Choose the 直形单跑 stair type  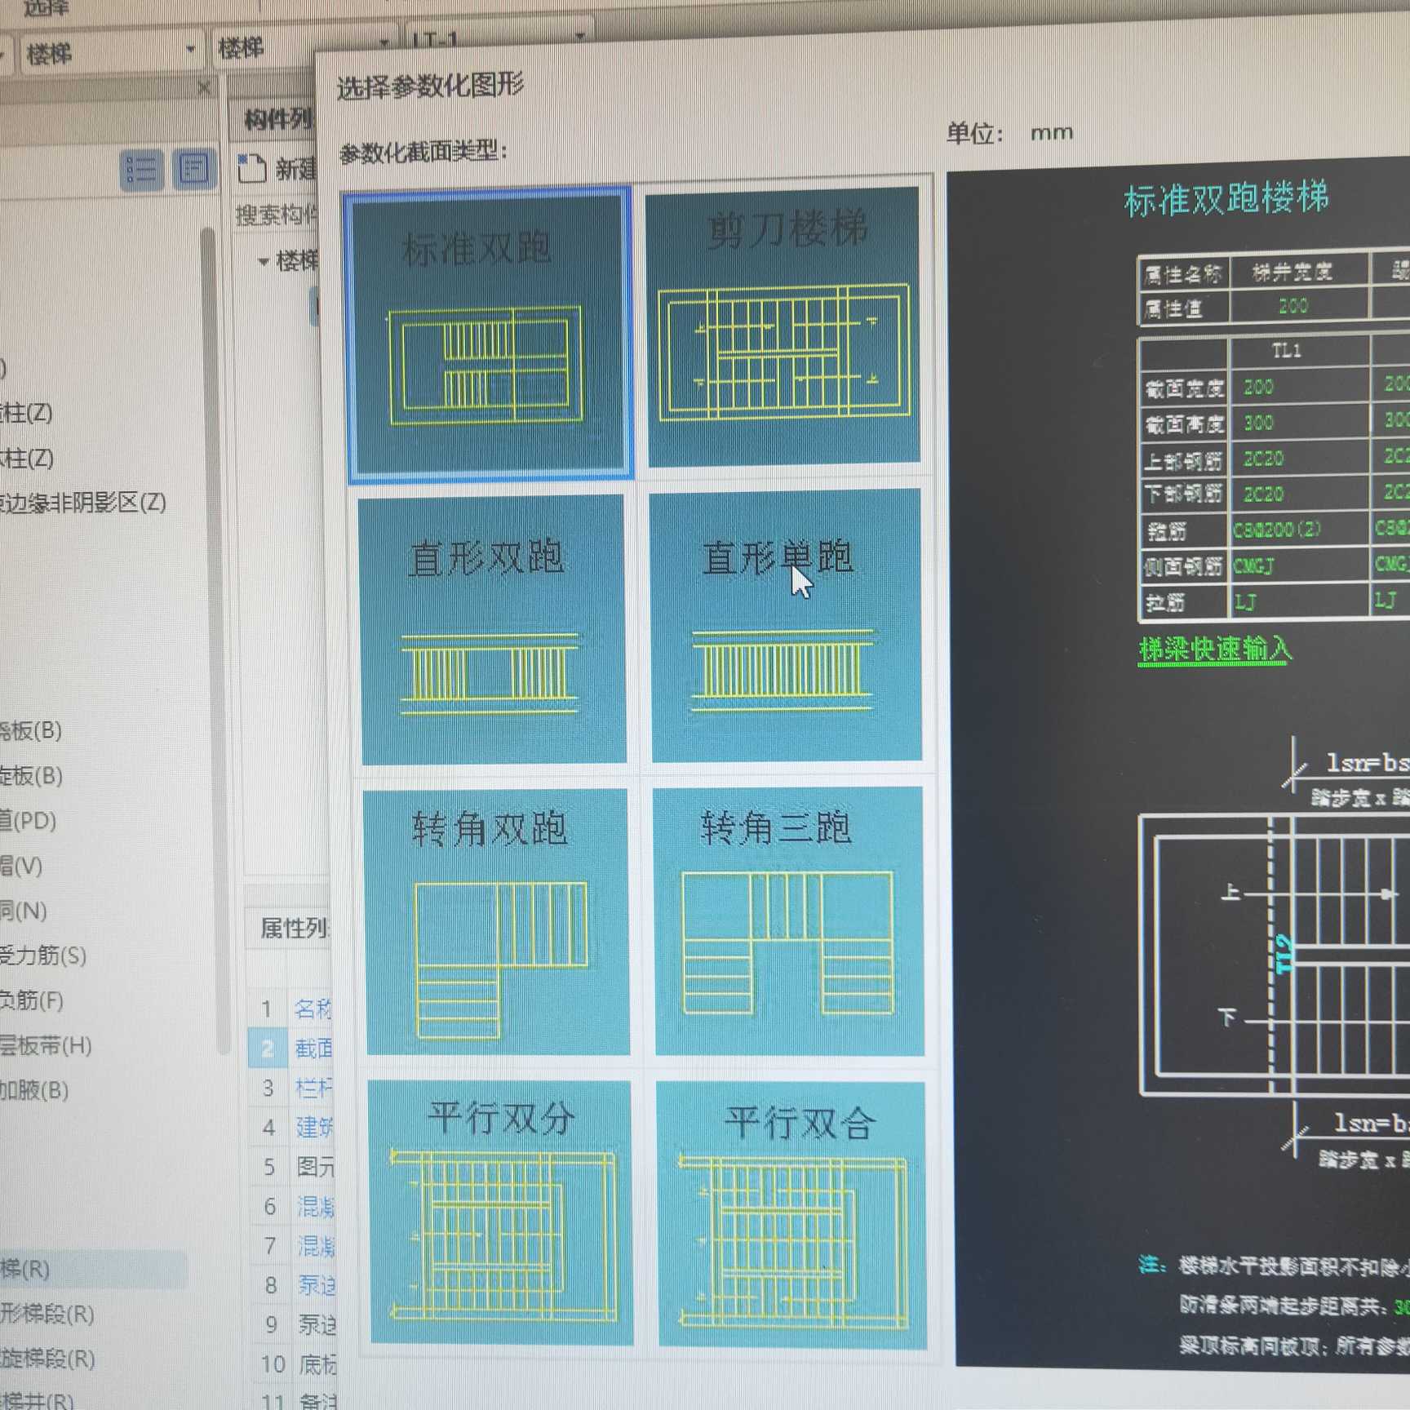click(786, 625)
